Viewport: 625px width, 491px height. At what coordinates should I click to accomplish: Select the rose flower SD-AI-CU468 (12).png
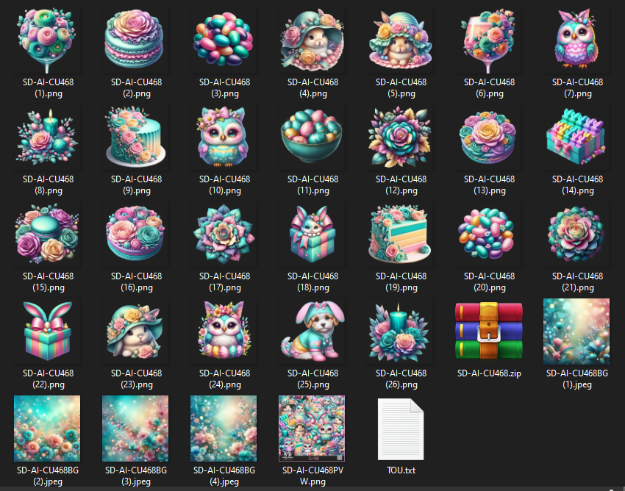pyautogui.click(x=401, y=137)
